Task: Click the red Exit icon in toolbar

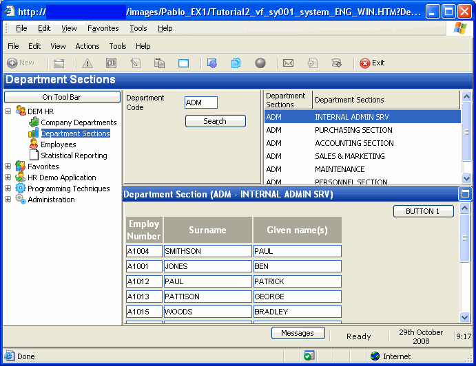Action: [365, 63]
